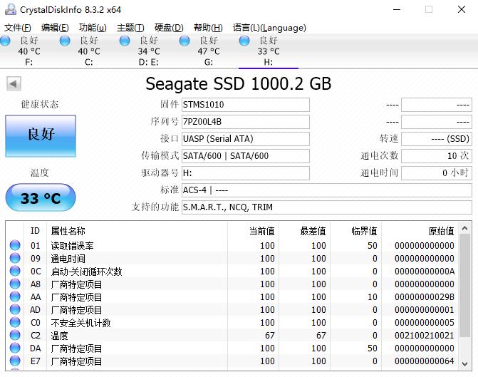
Task: Click the 最差值 column header
Action: coord(304,231)
